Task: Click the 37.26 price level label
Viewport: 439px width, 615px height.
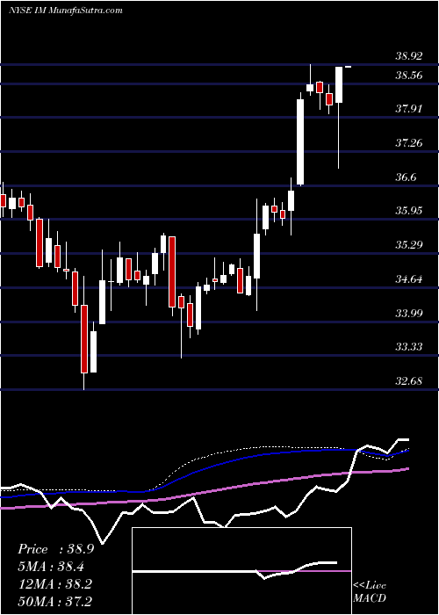Action: pos(409,142)
